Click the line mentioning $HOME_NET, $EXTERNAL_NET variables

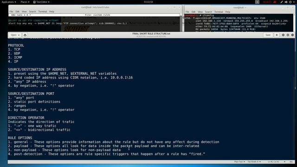pyautogui.click(x=62, y=73)
